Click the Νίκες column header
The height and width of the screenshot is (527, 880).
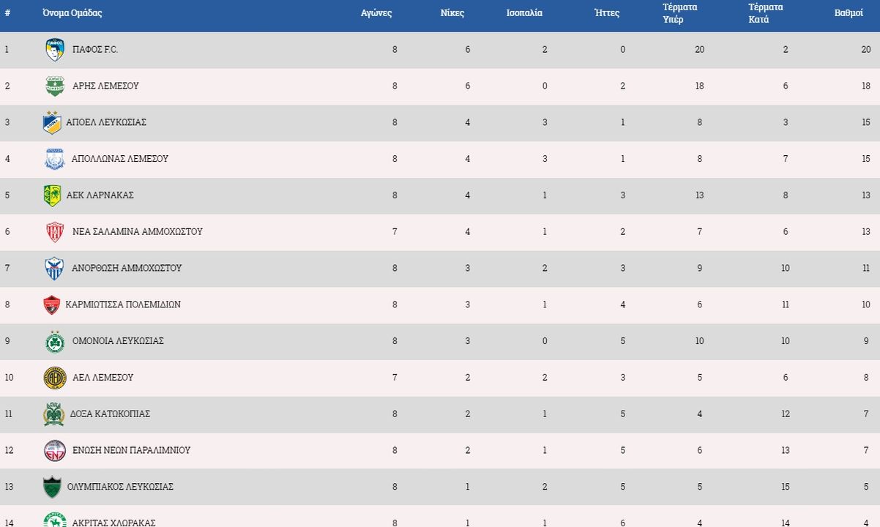click(x=452, y=13)
